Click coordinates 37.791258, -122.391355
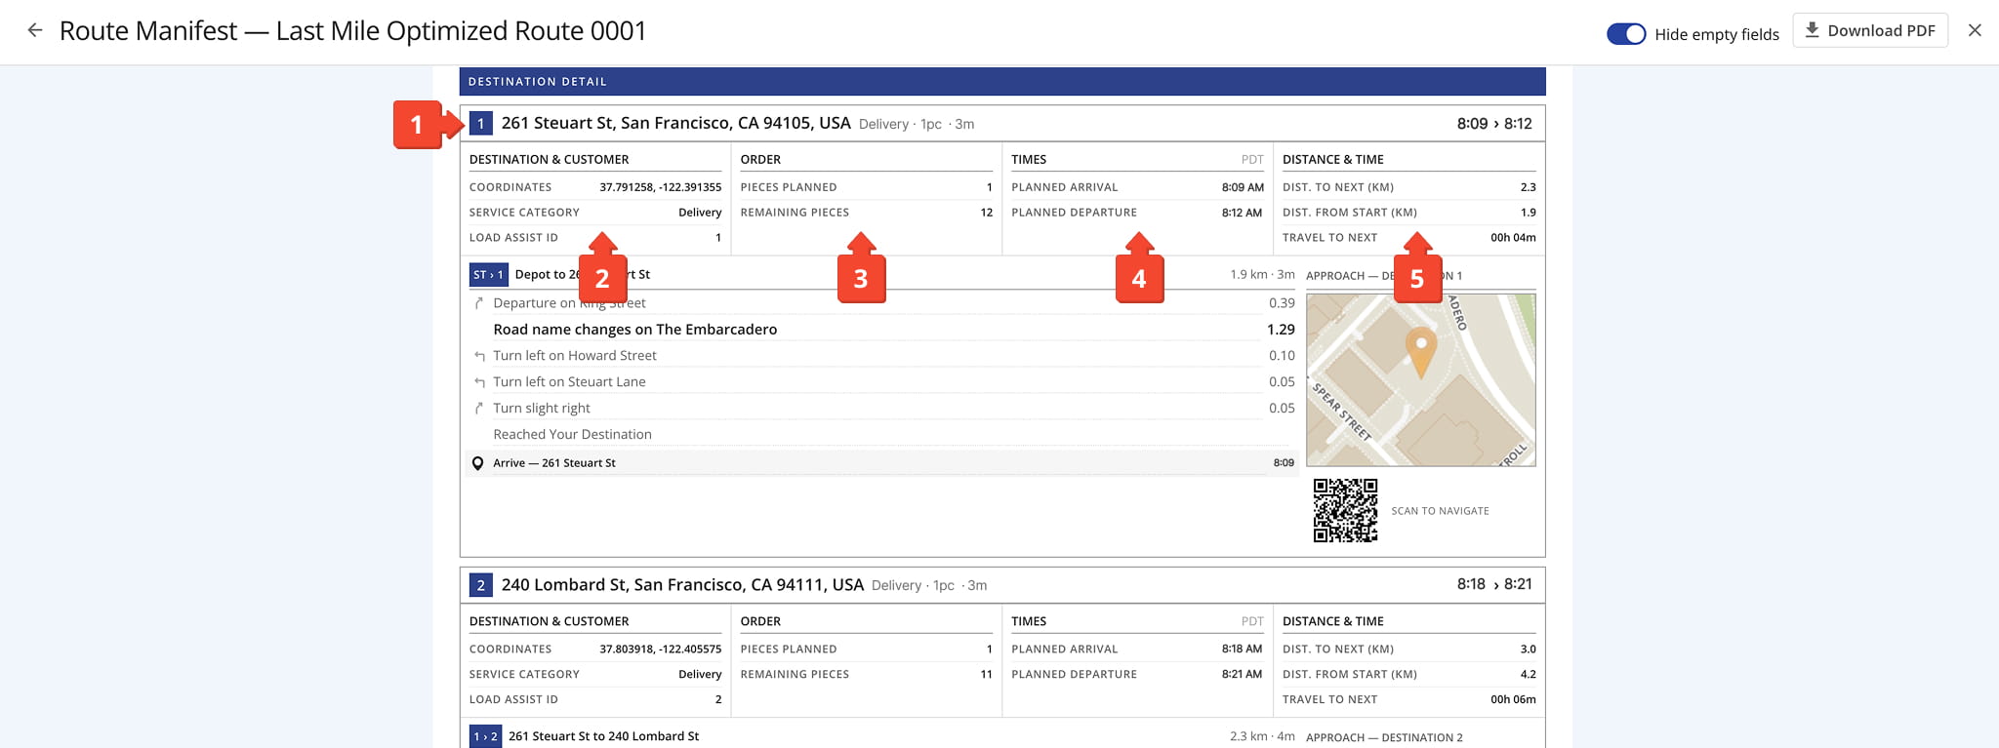The width and height of the screenshot is (1999, 748). click(661, 187)
